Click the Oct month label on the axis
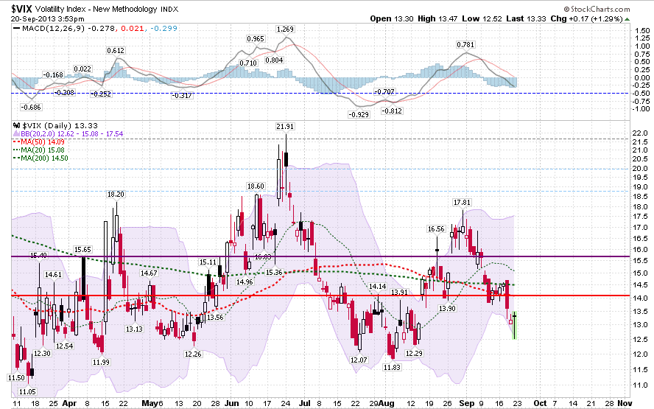 coord(540,403)
